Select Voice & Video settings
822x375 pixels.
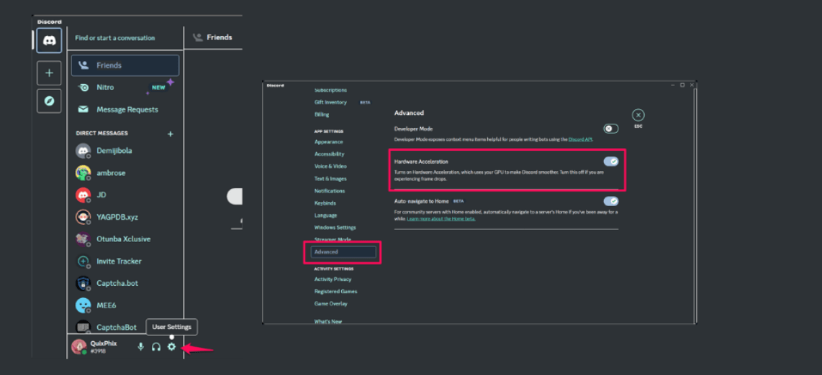point(330,166)
